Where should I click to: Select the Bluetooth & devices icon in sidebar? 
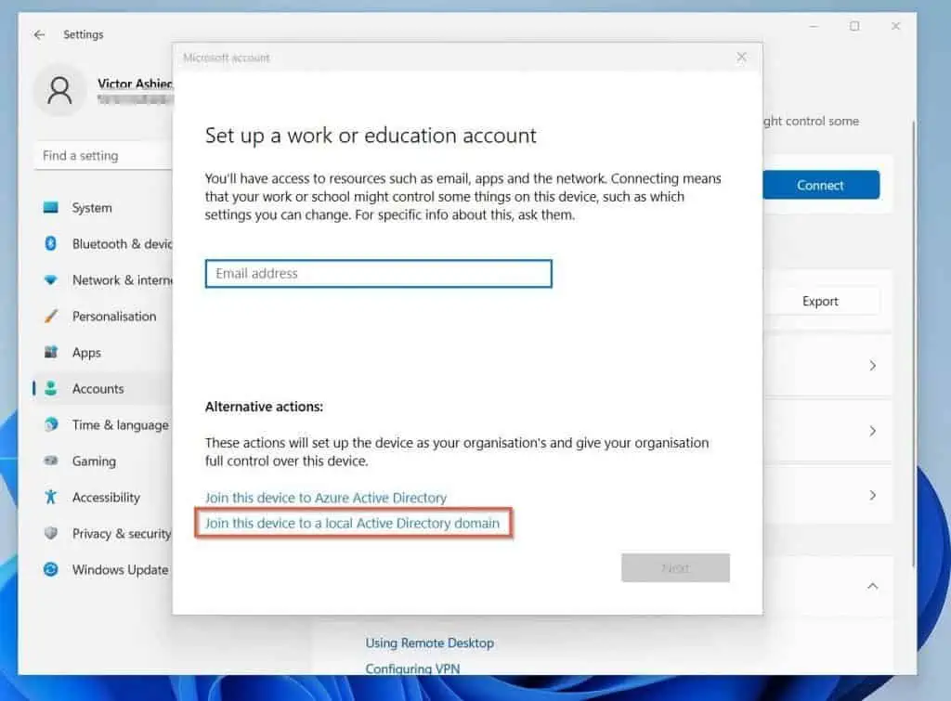click(x=52, y=244)
